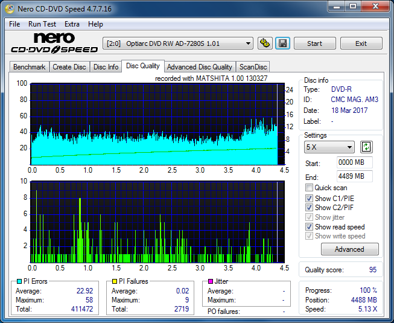Click the magenta Jitter legend swatch

[x=211, y=281]
